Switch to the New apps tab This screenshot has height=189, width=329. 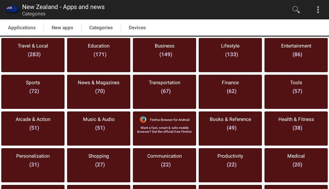tap(62, 27)
